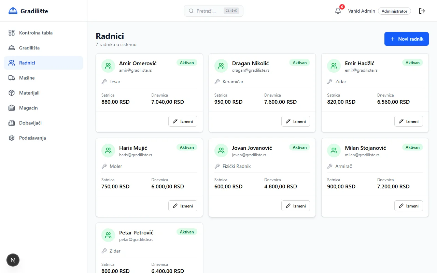This screenshot has height=273, width=437.
Task: Click the Novi radnik button
Action: click(x=406, y=39)
